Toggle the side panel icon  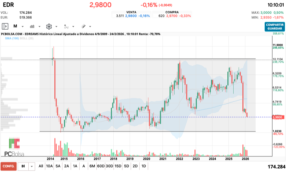point(5,26)
